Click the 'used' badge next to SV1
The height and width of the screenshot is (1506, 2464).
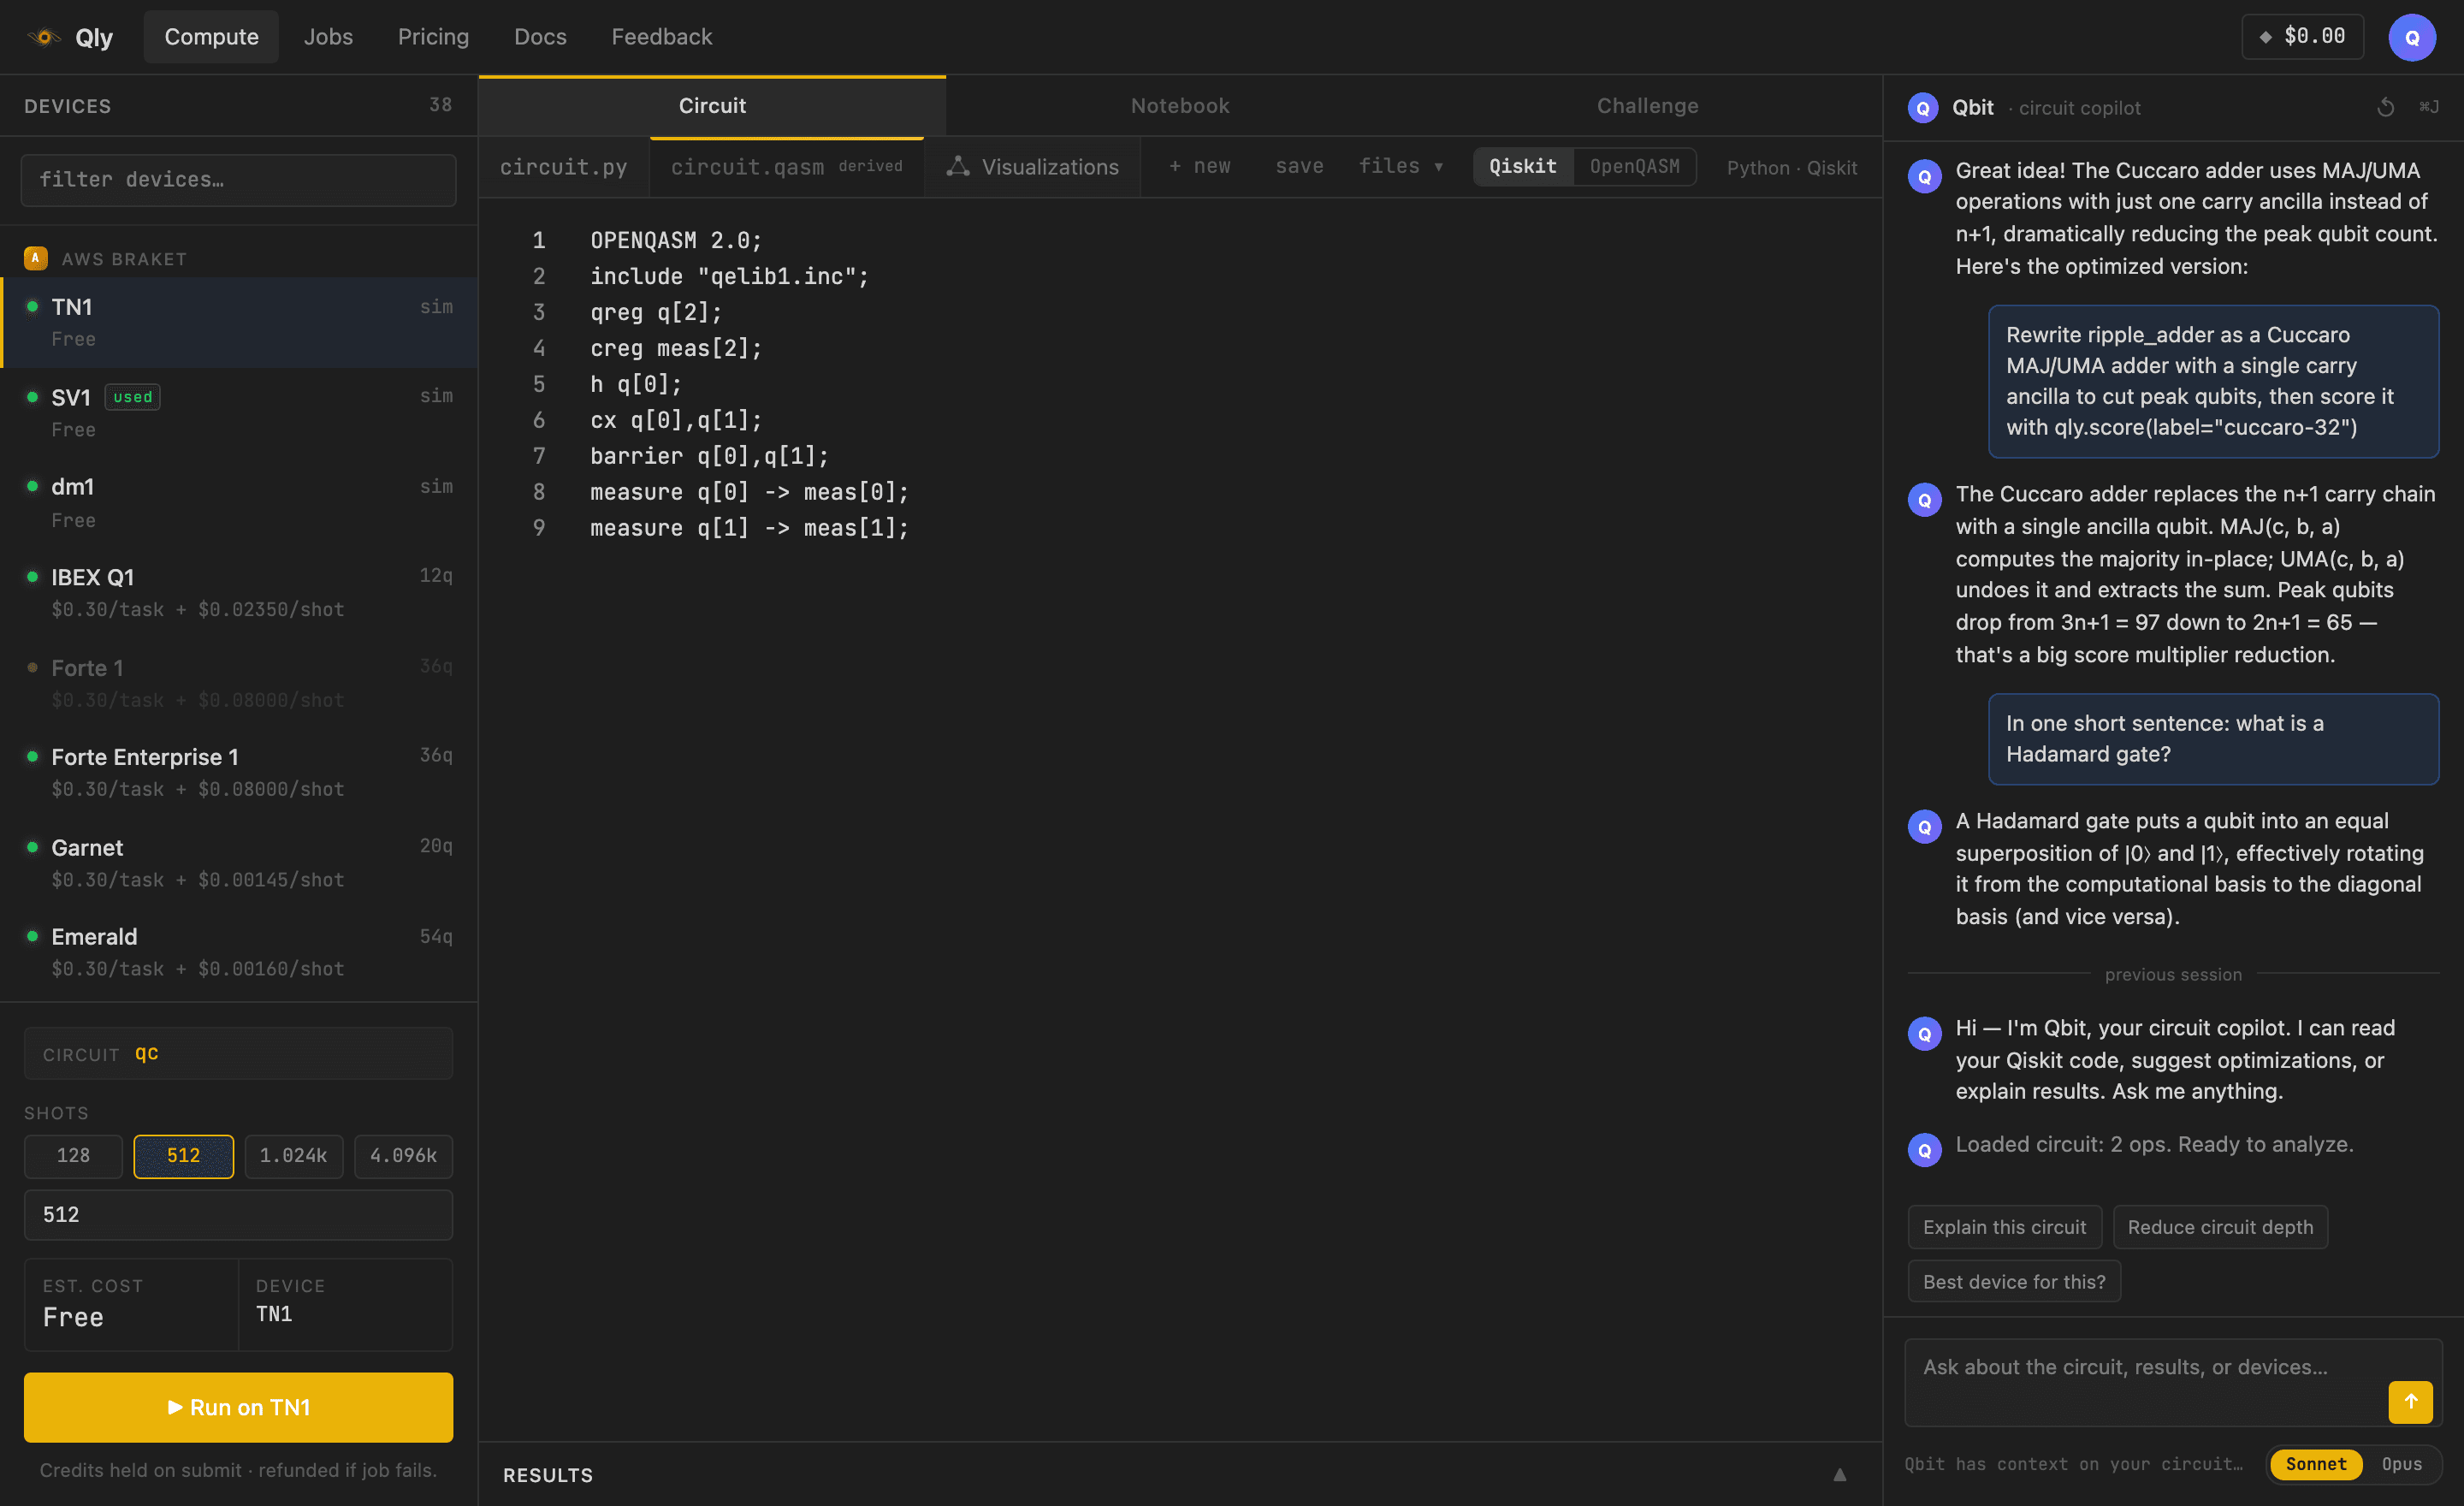coord(133,397)
